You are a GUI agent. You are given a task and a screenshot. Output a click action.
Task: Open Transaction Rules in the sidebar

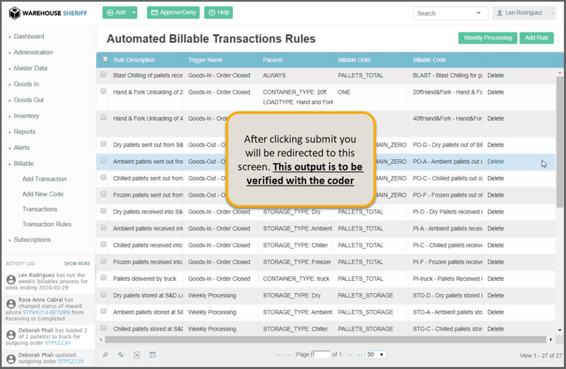coord(46,224)
